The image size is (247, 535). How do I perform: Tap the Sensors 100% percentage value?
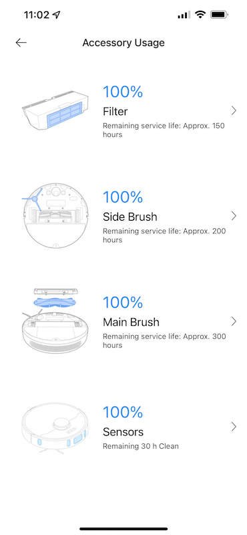click(123, 412)
